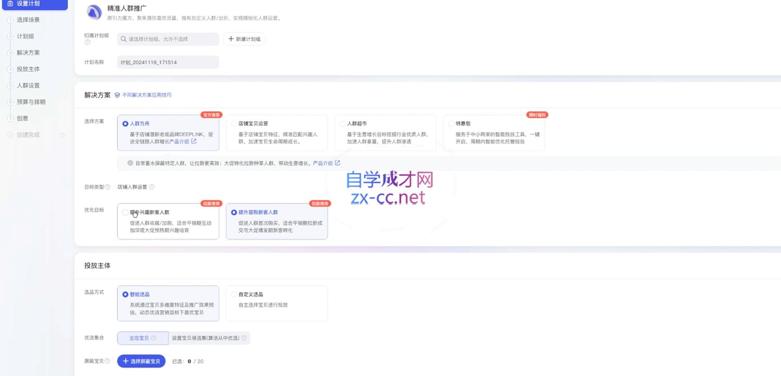Select the 自定义选品 radio option
This screenshot has height=376, width=781.
coord(234,294)
